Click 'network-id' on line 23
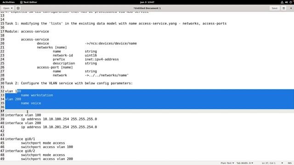 click(63, 55)
